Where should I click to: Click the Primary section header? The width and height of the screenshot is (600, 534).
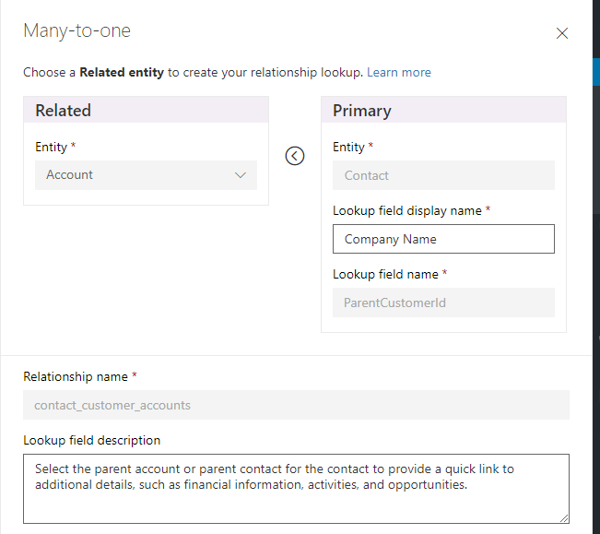(x=443, y=110)
